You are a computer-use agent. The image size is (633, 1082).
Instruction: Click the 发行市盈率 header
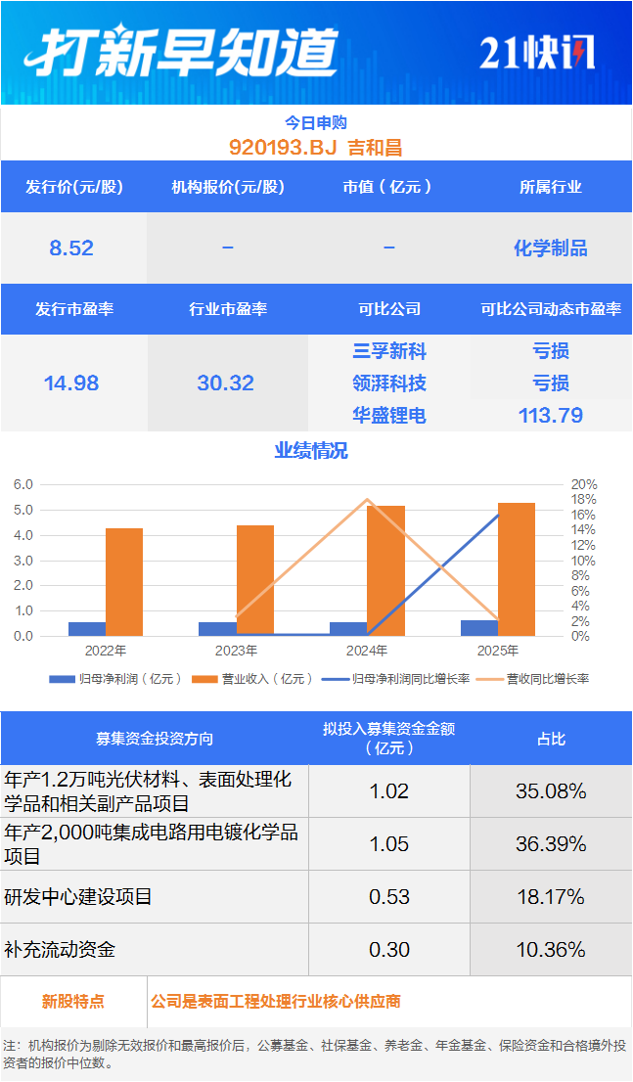click(73, 309)
